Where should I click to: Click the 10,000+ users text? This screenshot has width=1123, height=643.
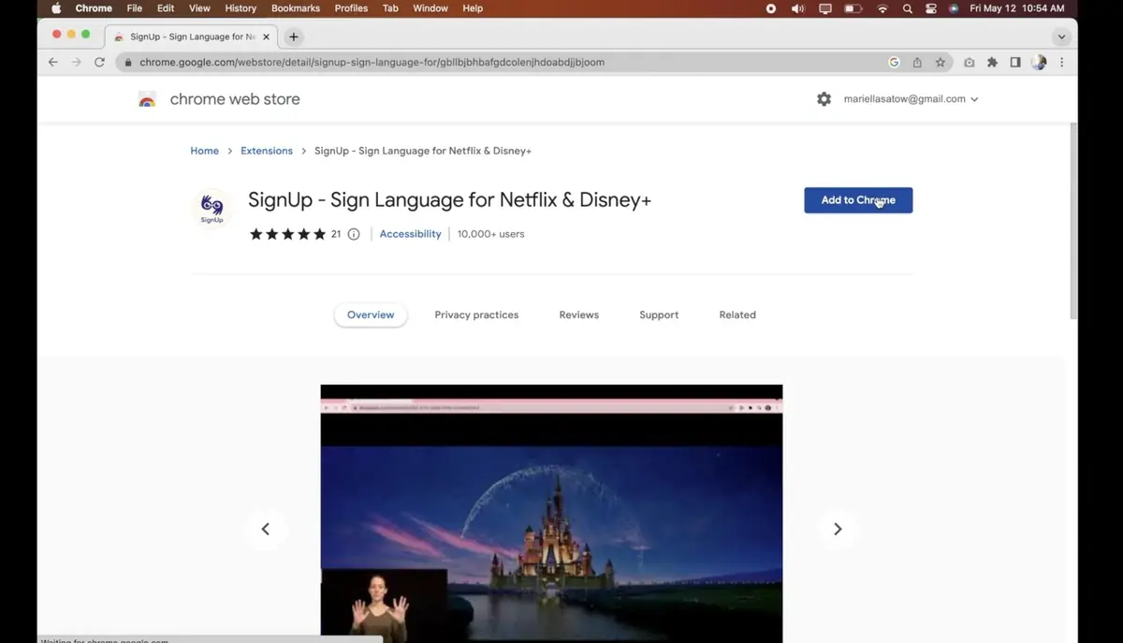tap(490, 234)
